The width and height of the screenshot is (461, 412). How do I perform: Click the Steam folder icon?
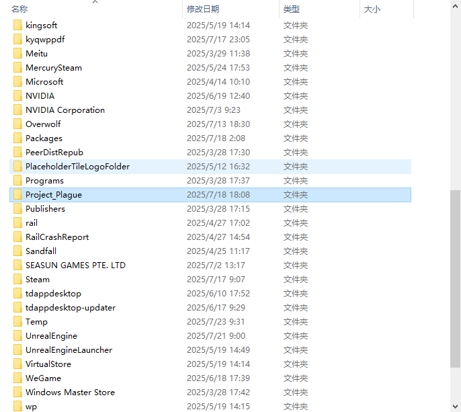(x=17, y=280)
